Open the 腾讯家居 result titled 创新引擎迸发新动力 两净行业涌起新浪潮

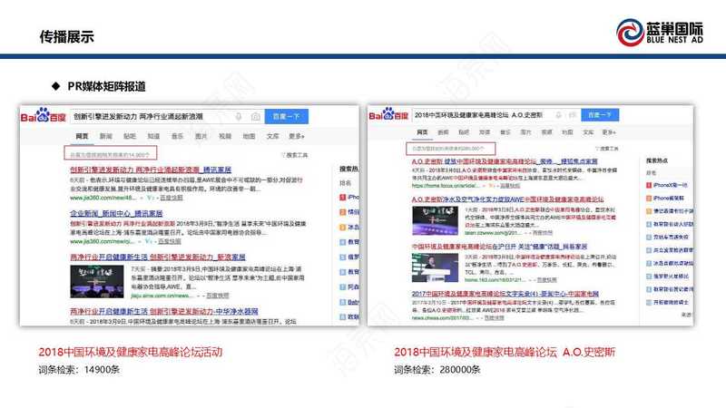[151, 170]
